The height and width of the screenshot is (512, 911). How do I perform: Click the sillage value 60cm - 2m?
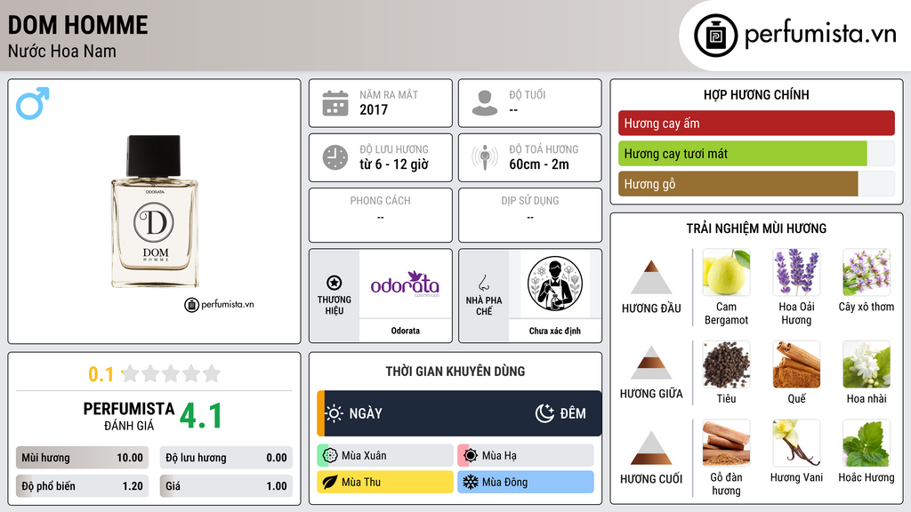(x=539, y=164)
